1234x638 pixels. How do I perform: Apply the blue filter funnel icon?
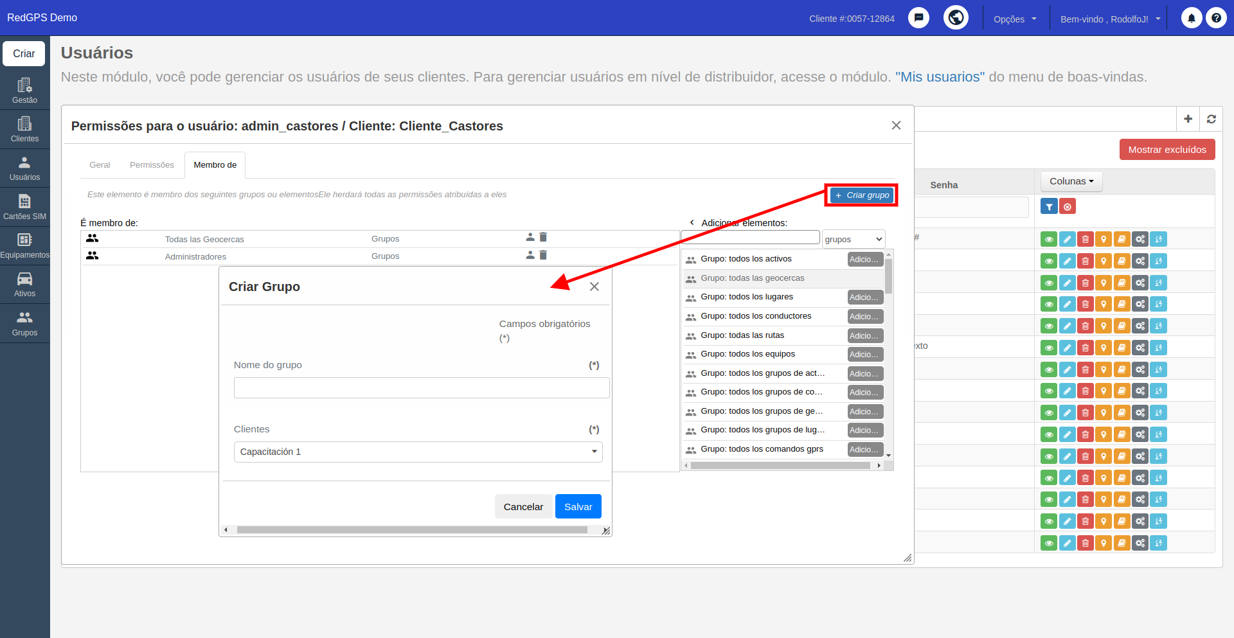tap(1049, 206)
